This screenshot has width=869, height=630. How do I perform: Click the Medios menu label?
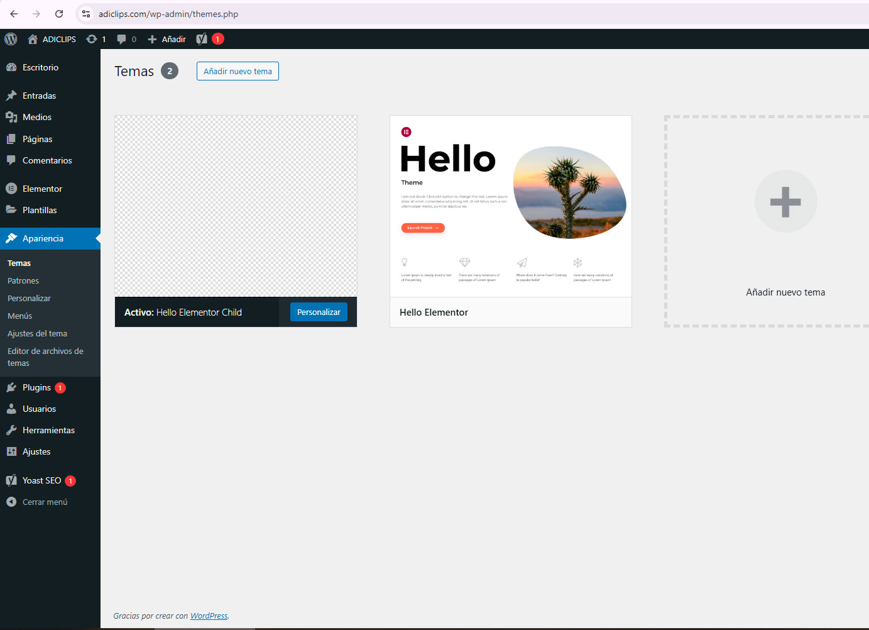click(x=37, y=117)
